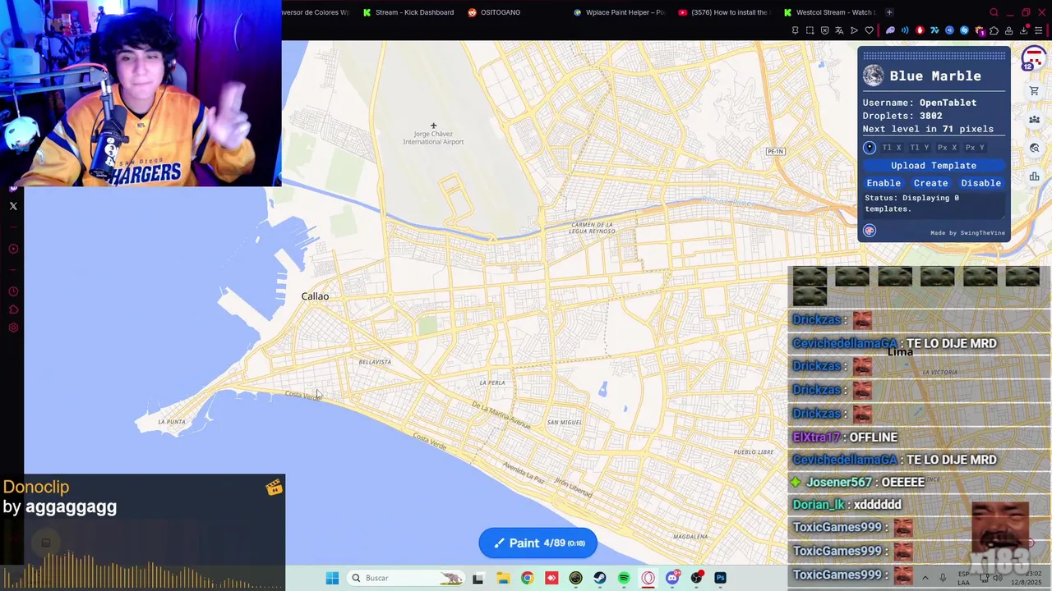Viewport: 1052px width, 591px height.
Task: Click the heart bookmark icon in toolbar
Action: (x=869, y=30)
